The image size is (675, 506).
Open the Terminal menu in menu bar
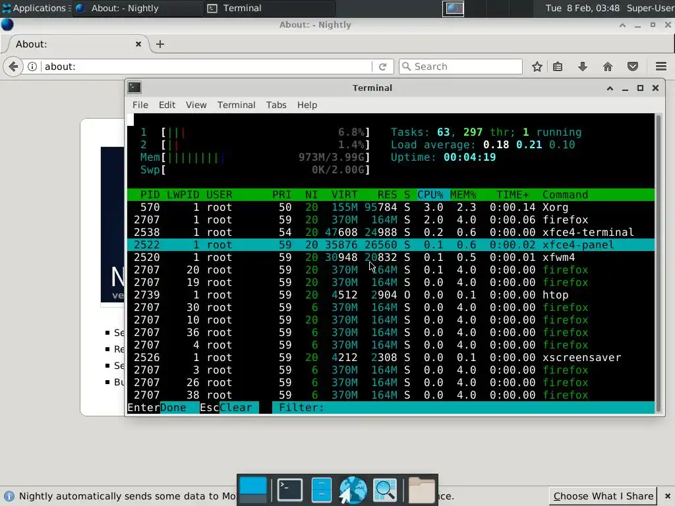(237, 105)
